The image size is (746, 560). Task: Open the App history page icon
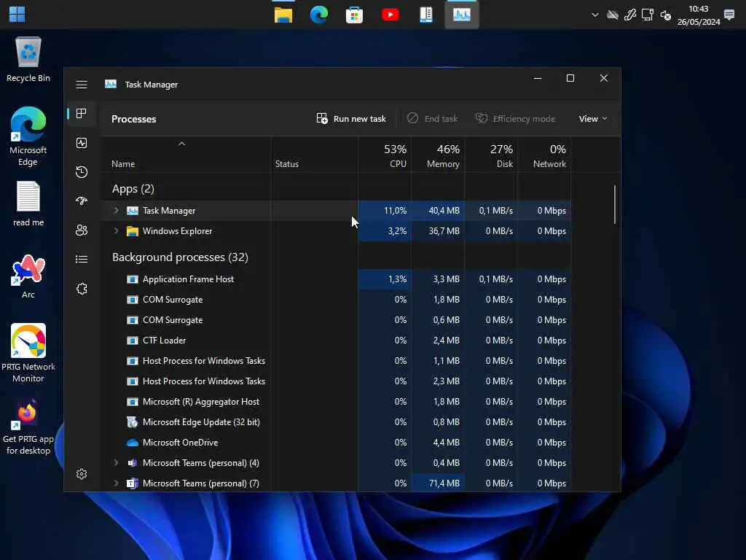[x=82, y=172]
